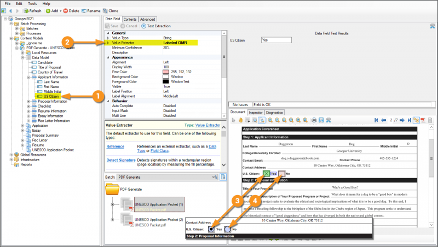The width and height of the screenshot is (438, 247).
Task: Click the Background Color white swatch
Action: tap(166, 77)
